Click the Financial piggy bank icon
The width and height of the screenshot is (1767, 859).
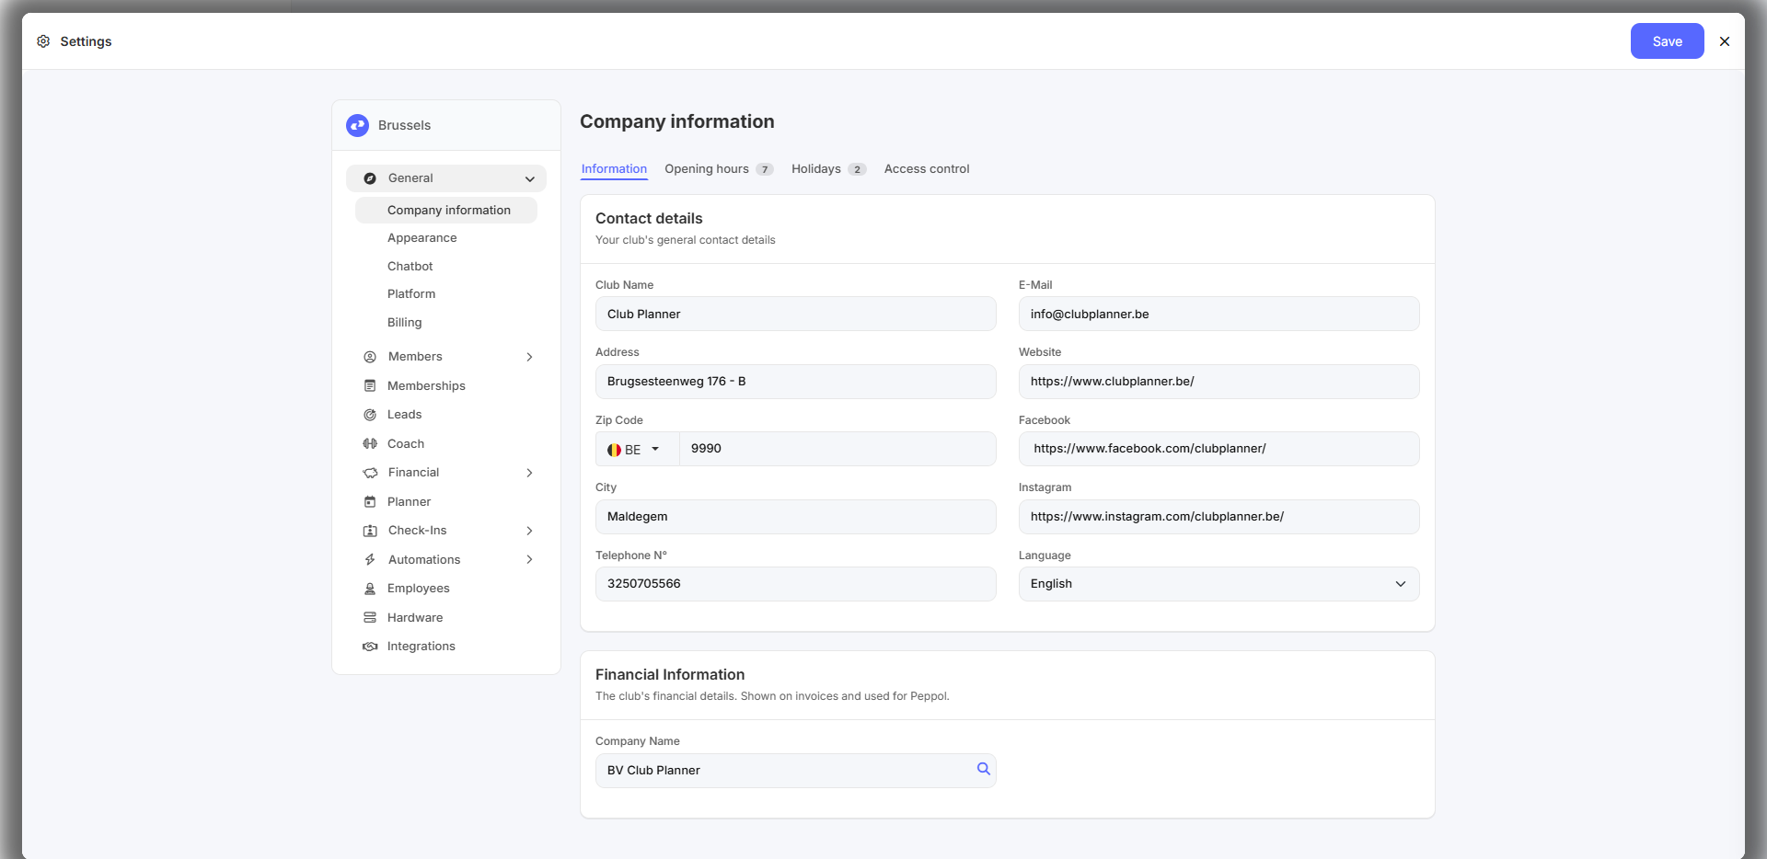[370, 473]
